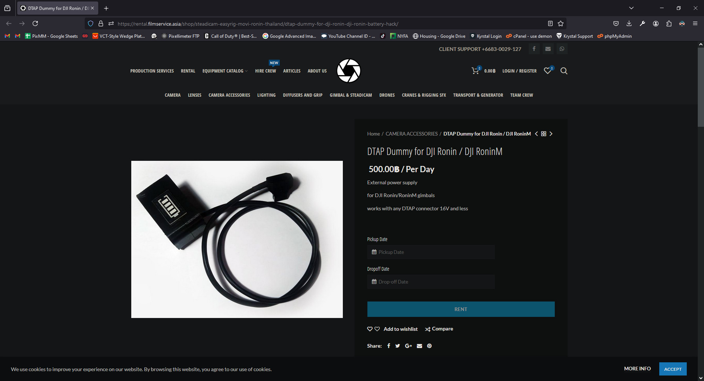Share the product via email icon
Viewport: 704px width, 381px height.
[419, 346]
